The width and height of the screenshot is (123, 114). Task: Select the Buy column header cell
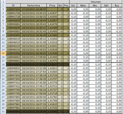tap(117, 6)
